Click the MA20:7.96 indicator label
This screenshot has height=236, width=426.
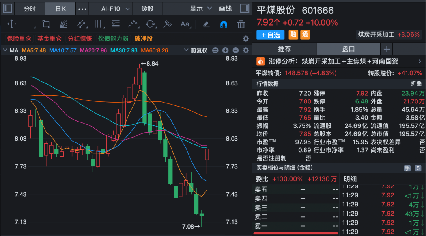point(93,50)
